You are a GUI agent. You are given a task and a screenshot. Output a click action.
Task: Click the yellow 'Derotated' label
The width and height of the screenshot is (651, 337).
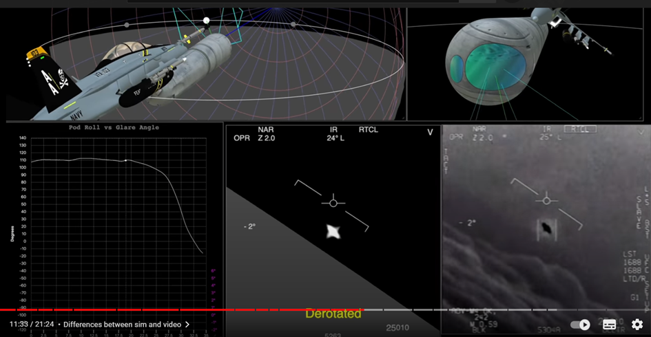[x=333, y=314]
